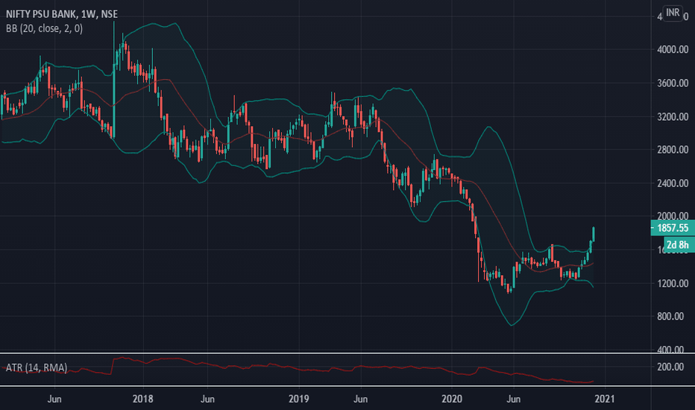
Task: Click the 3200.00 price axis label
Action: (x=673, y=117)
